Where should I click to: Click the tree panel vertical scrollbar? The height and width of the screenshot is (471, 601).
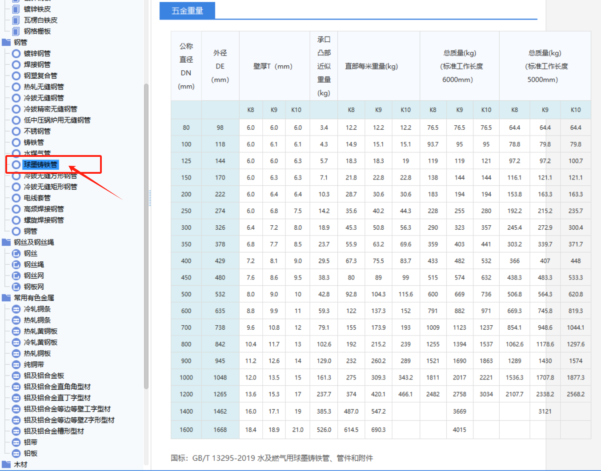146,235
